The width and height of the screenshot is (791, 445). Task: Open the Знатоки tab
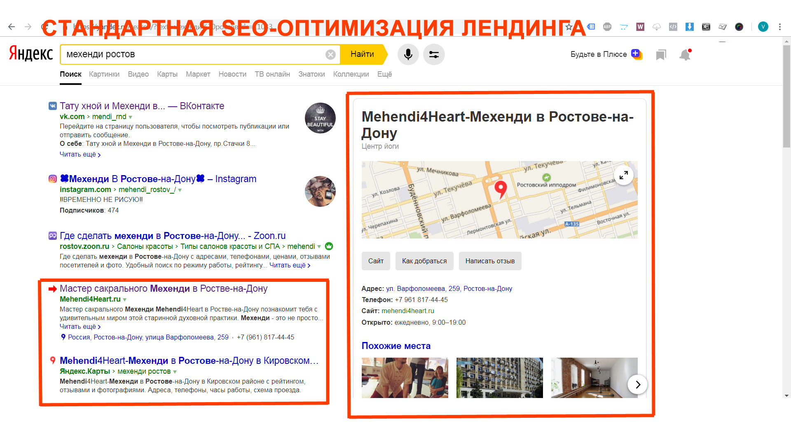pos(311,74)
